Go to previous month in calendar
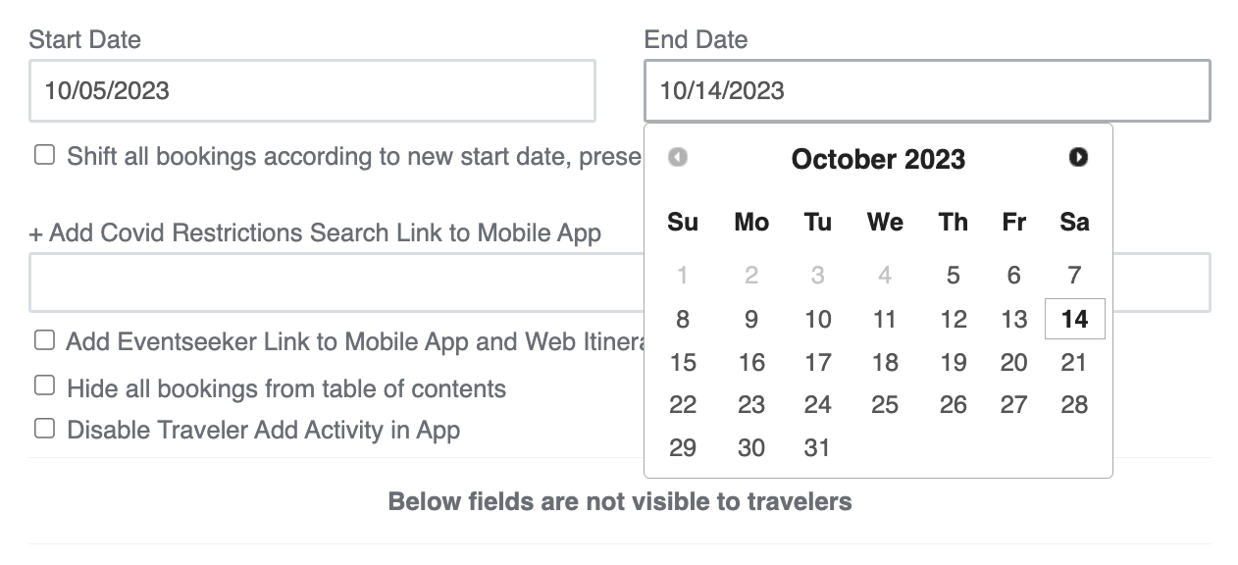The height and width of the screenshot is (565, 1238). [678, 157]
